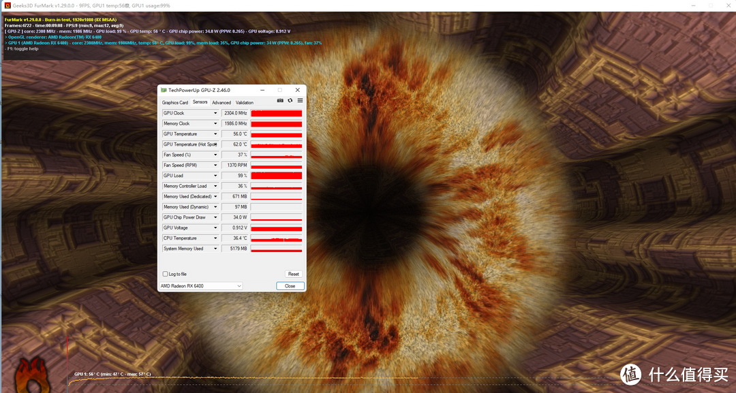Screen dimensions: 736x393
Task: Click the 36.4 °C CPU temperature value
Action: tap(234, 238)
